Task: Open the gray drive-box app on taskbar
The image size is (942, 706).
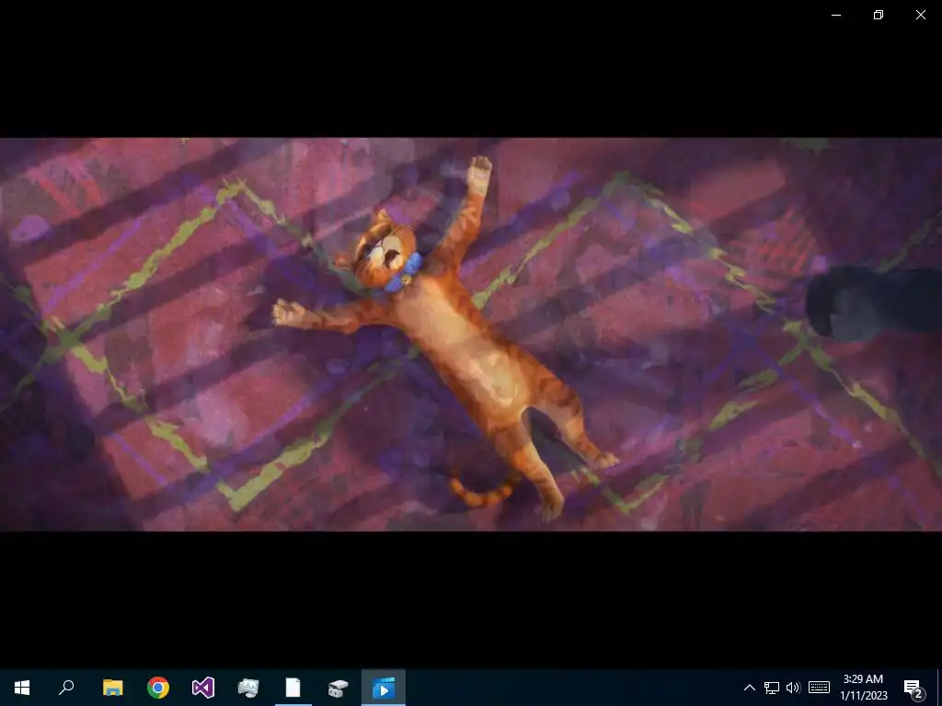Action: (339, 688)
